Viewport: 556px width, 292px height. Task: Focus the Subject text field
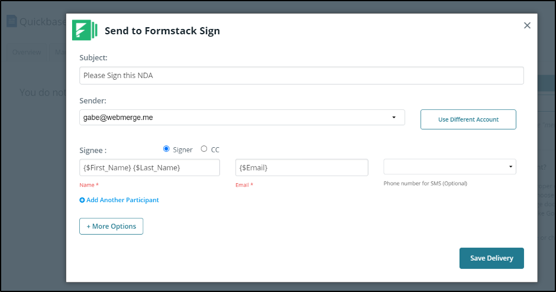click(x=301, y=76)
